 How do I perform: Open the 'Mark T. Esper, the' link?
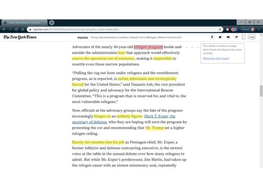[160, 116]
